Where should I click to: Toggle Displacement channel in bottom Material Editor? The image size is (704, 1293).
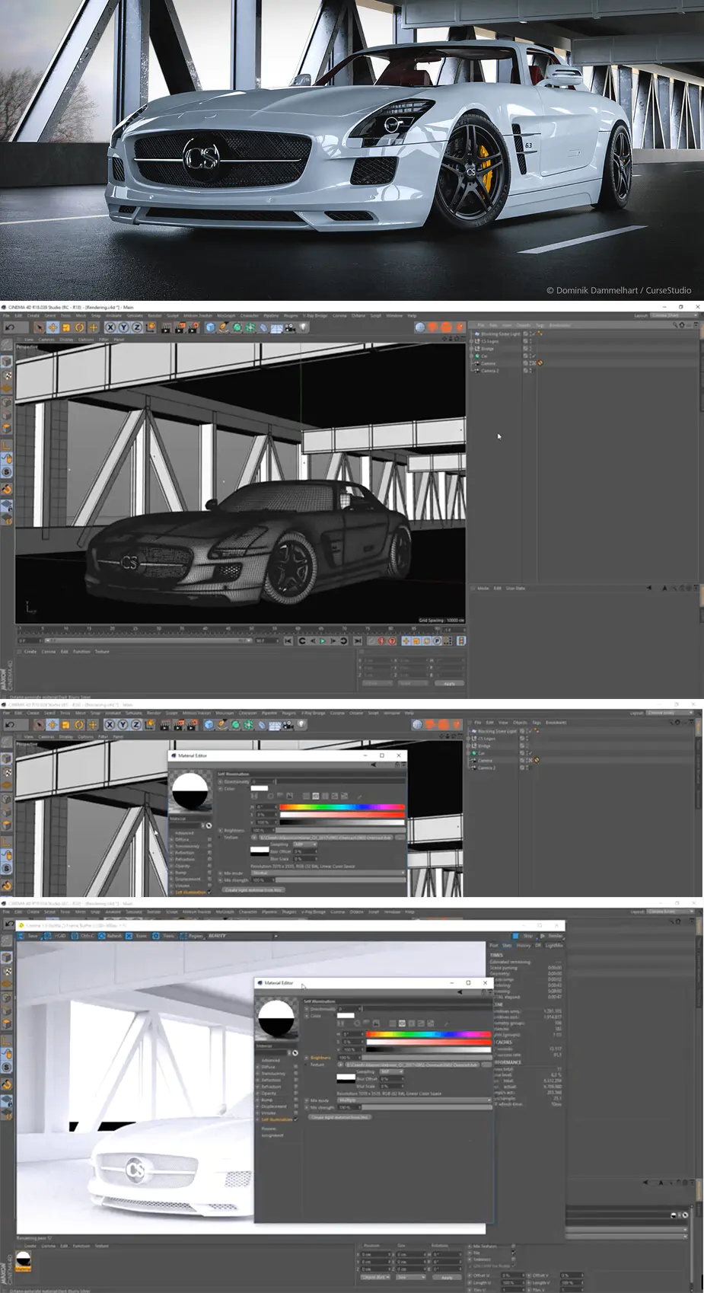tap(295, 1106)
